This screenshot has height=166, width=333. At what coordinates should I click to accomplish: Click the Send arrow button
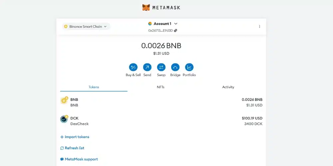147,67
